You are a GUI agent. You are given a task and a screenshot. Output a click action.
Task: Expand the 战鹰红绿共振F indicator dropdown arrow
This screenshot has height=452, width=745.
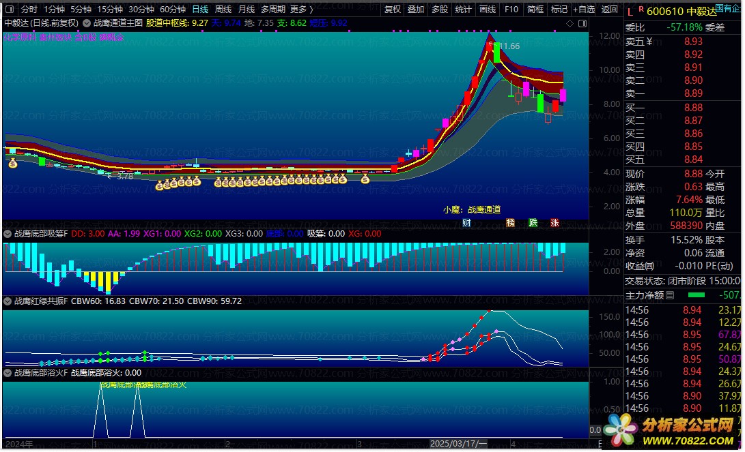click(x=8, y=301)
